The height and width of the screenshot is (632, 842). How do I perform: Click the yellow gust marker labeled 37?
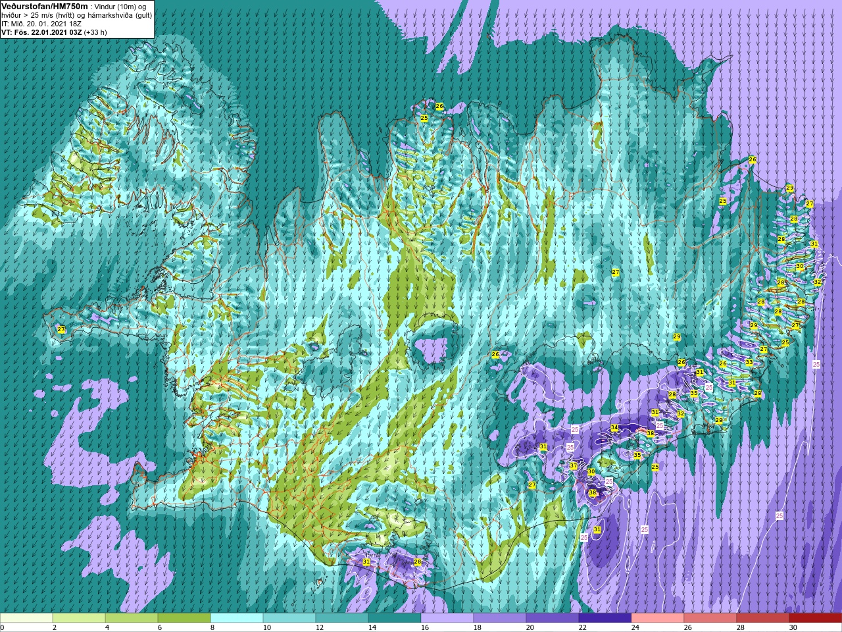(x=574, y=465)
